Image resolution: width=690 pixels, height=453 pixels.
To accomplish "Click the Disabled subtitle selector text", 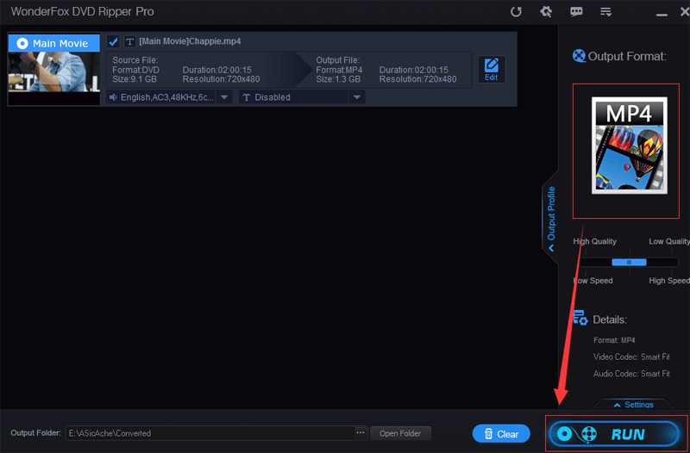I will (273, 97).
